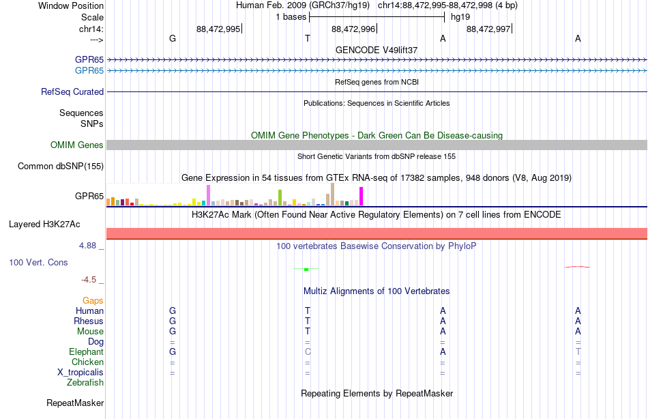Click the 1 bases scale bar
Viewport: 648px width, 419px height.
coord(377,17)
